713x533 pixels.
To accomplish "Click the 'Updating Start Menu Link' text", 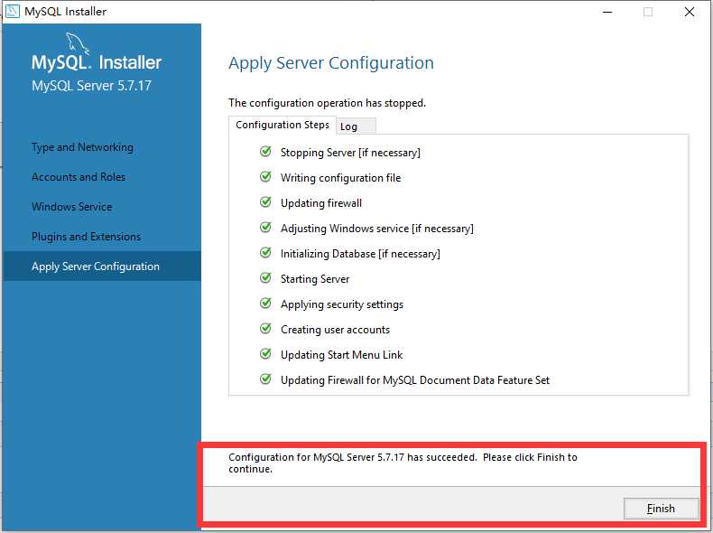I will tap(341, 354).
